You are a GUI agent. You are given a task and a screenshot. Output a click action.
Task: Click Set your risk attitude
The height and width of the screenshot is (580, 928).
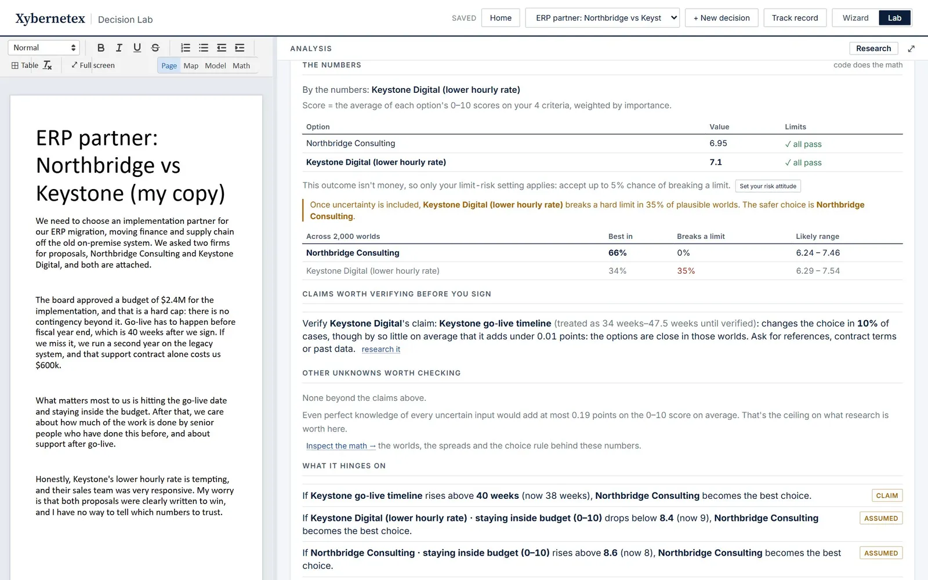tap(768, 186)
